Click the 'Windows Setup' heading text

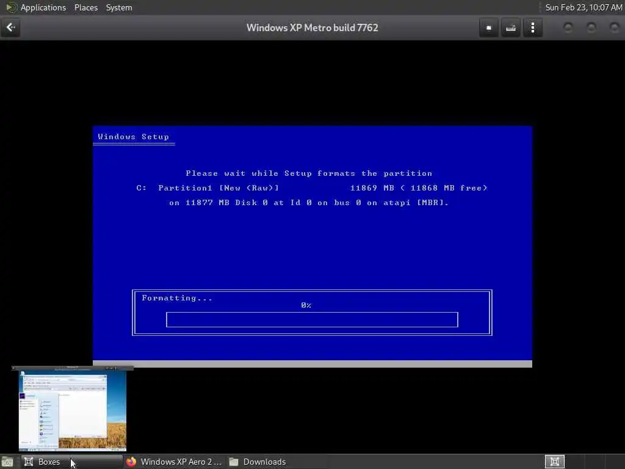(x=134, y=137)
